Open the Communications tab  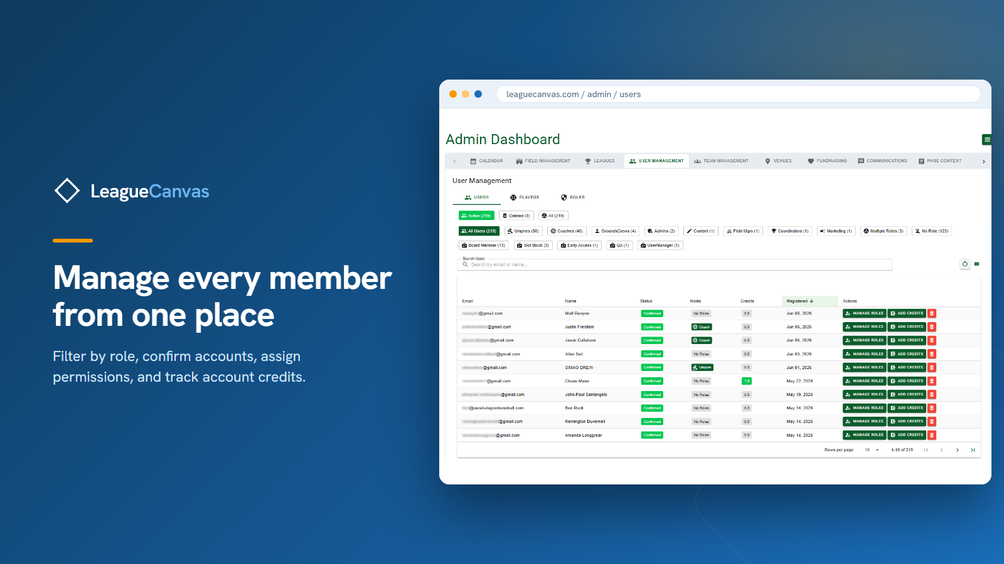[x=882, y=161]
